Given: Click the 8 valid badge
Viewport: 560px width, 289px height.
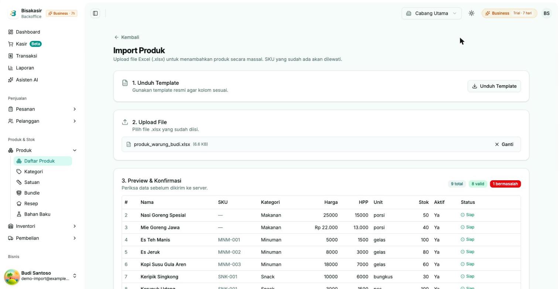Looking at the screenshot, I should click(x=478, y=184).
